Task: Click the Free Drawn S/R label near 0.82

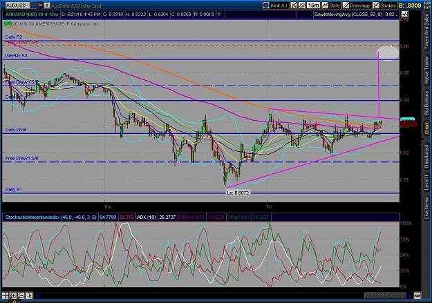Action: [x=22, y=158]
